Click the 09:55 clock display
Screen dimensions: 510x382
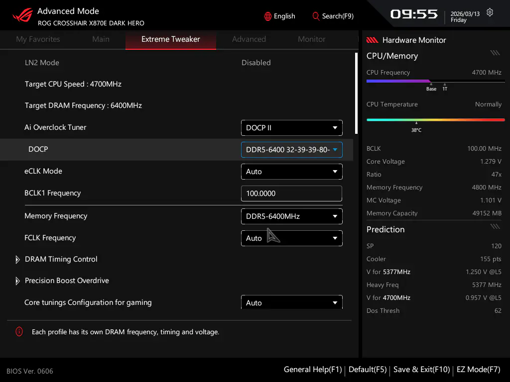(x=414, y=14)
